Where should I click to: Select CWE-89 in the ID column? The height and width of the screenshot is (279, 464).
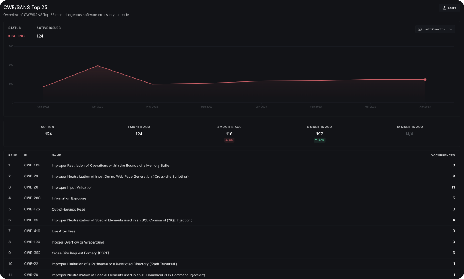tap(31, 220)
